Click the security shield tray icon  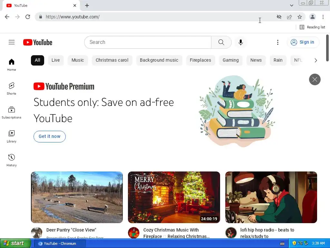(294, 243)
